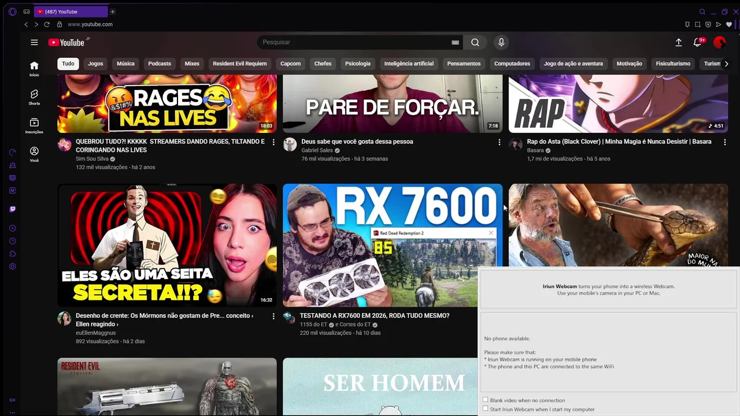Open the ELES SÃO UMA SEITA thumbnail
The width and height of the screenshot is (740, 416).
click(167, 245)
